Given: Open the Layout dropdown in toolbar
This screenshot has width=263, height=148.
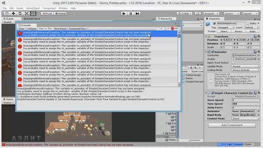Looking at the screenshot, I should pos(250,14).
